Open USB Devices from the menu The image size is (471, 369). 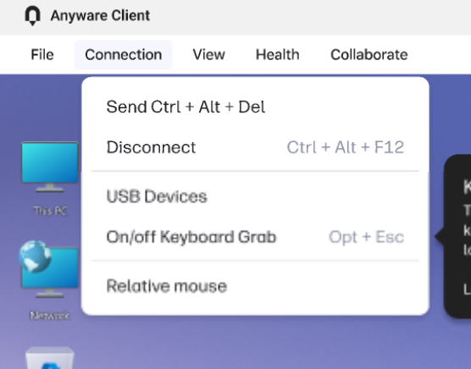255,196
